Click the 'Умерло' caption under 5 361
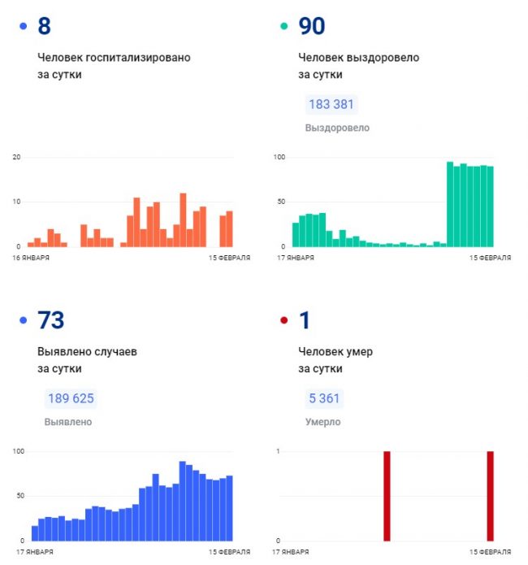 point(322,422)
